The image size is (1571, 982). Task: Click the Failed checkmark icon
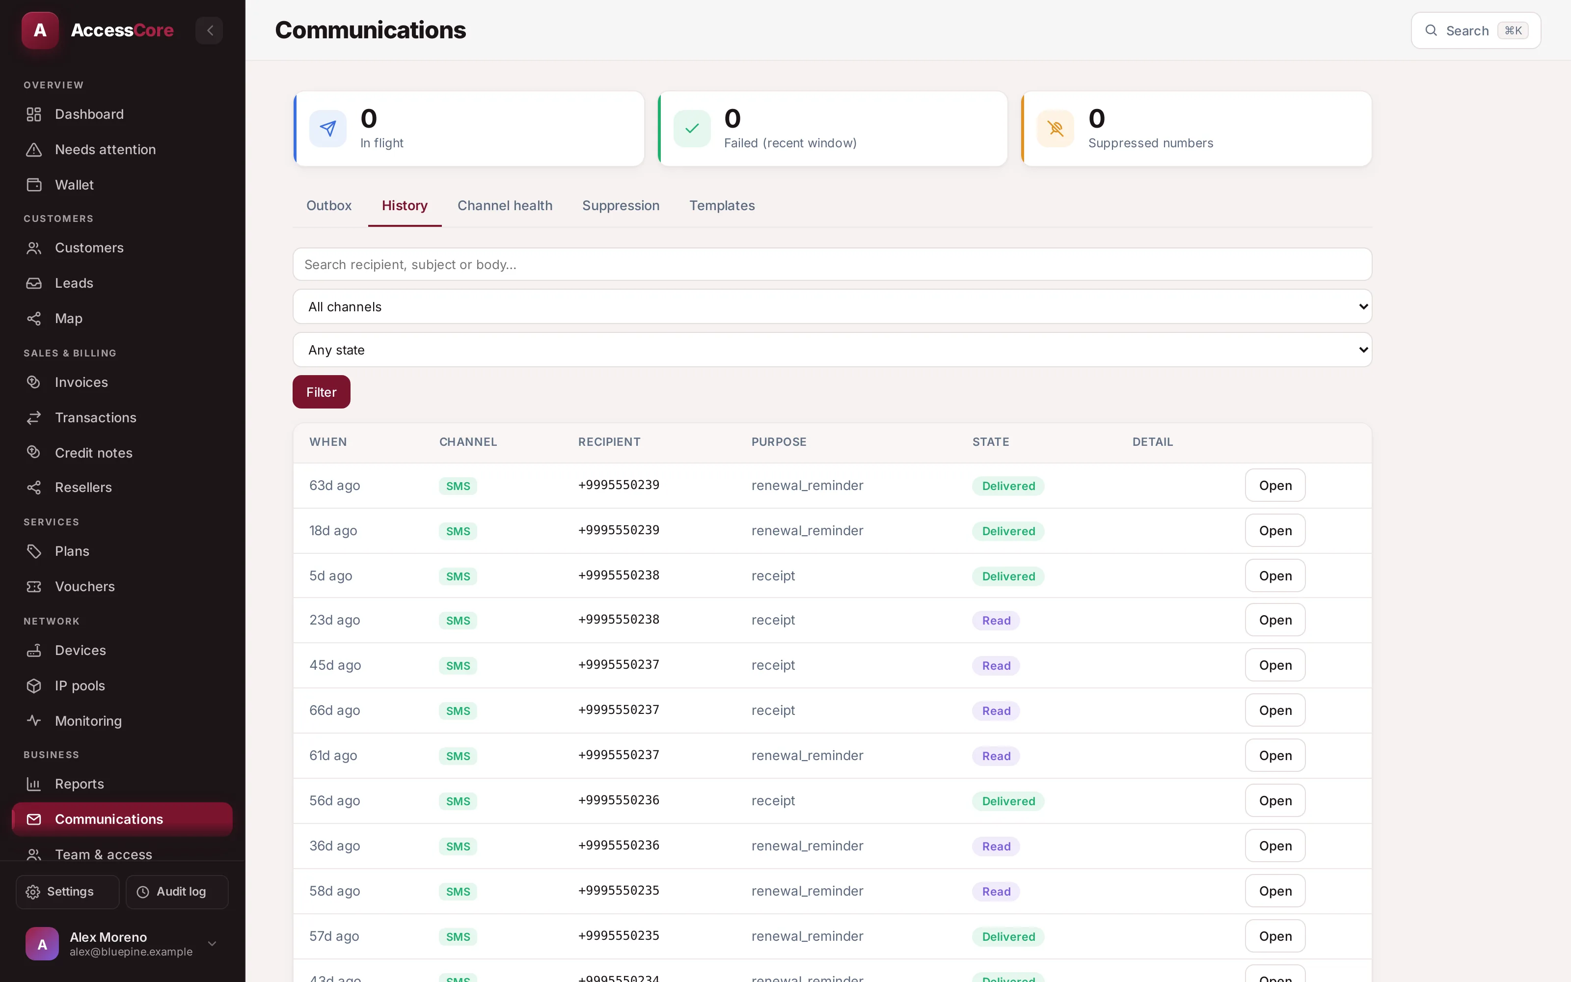[692, 129]
